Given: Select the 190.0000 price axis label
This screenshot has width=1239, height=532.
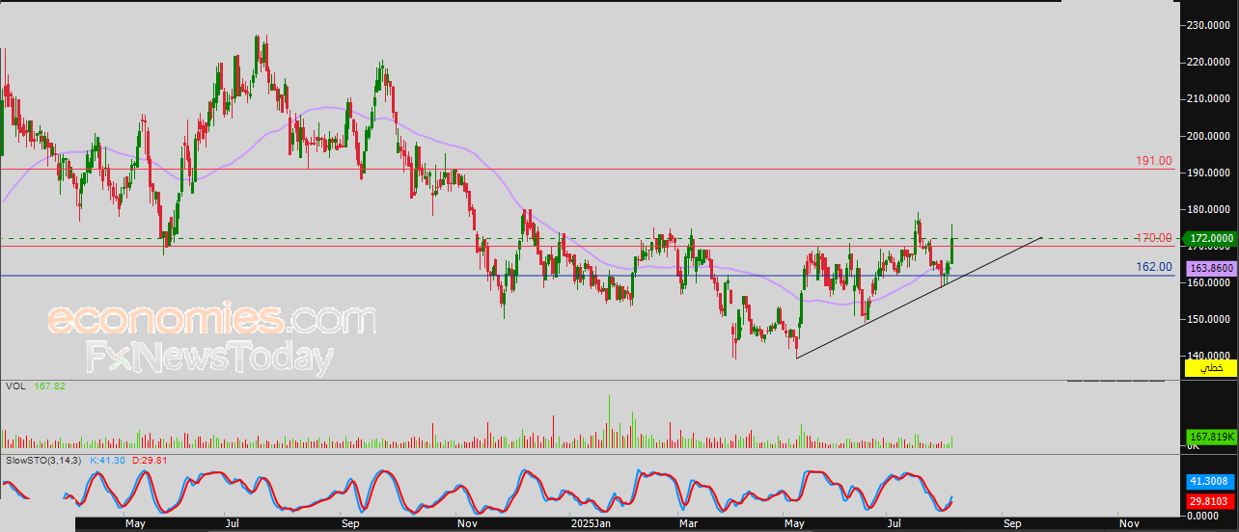Looking at the screenshot, I should 1209,173.
